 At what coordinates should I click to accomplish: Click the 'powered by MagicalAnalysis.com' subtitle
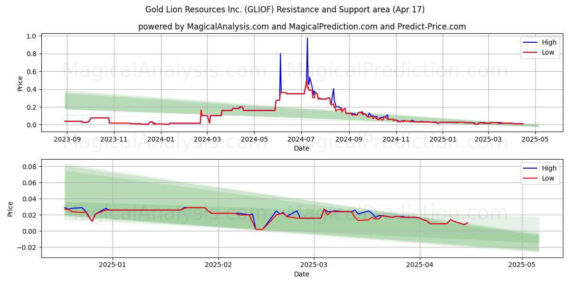(302, 27)
